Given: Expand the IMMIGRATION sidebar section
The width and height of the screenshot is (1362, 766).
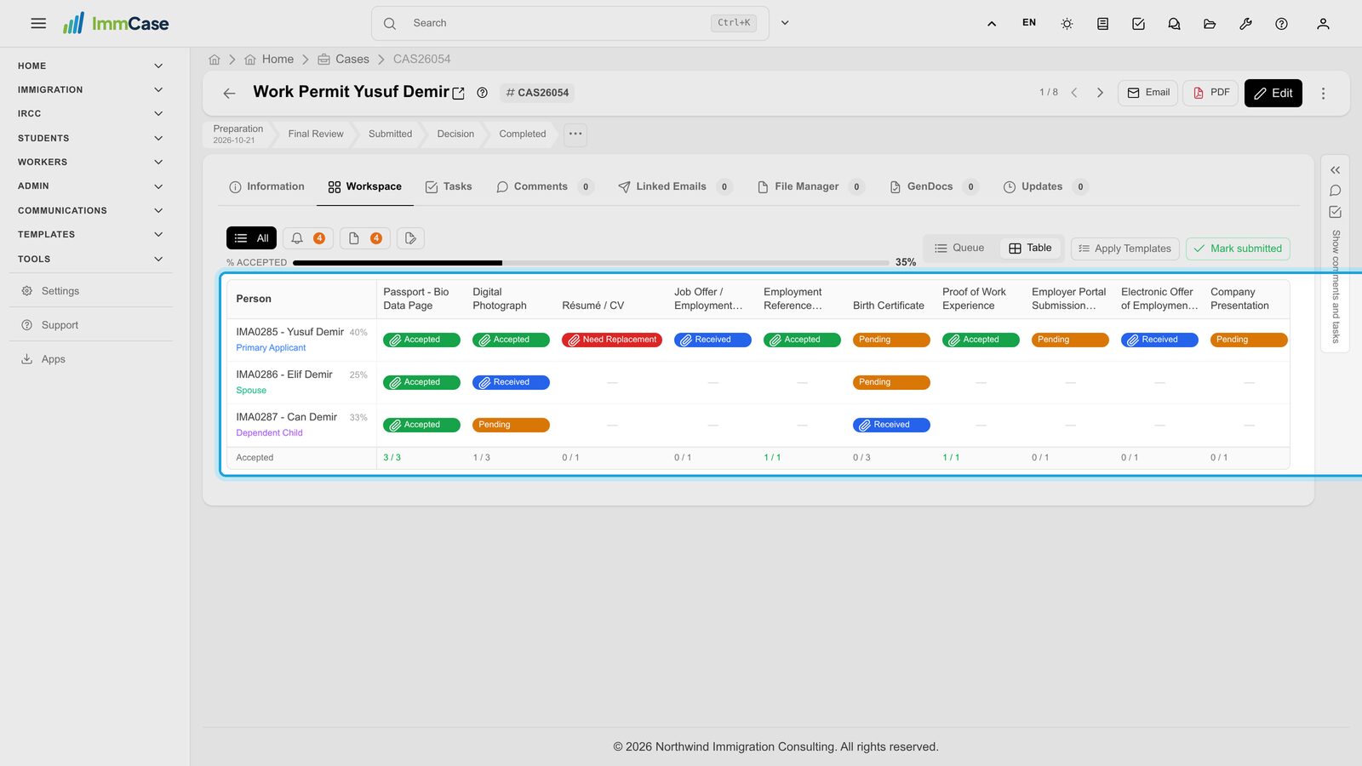Looking at the screenshot, I should (x=89, y=89).
